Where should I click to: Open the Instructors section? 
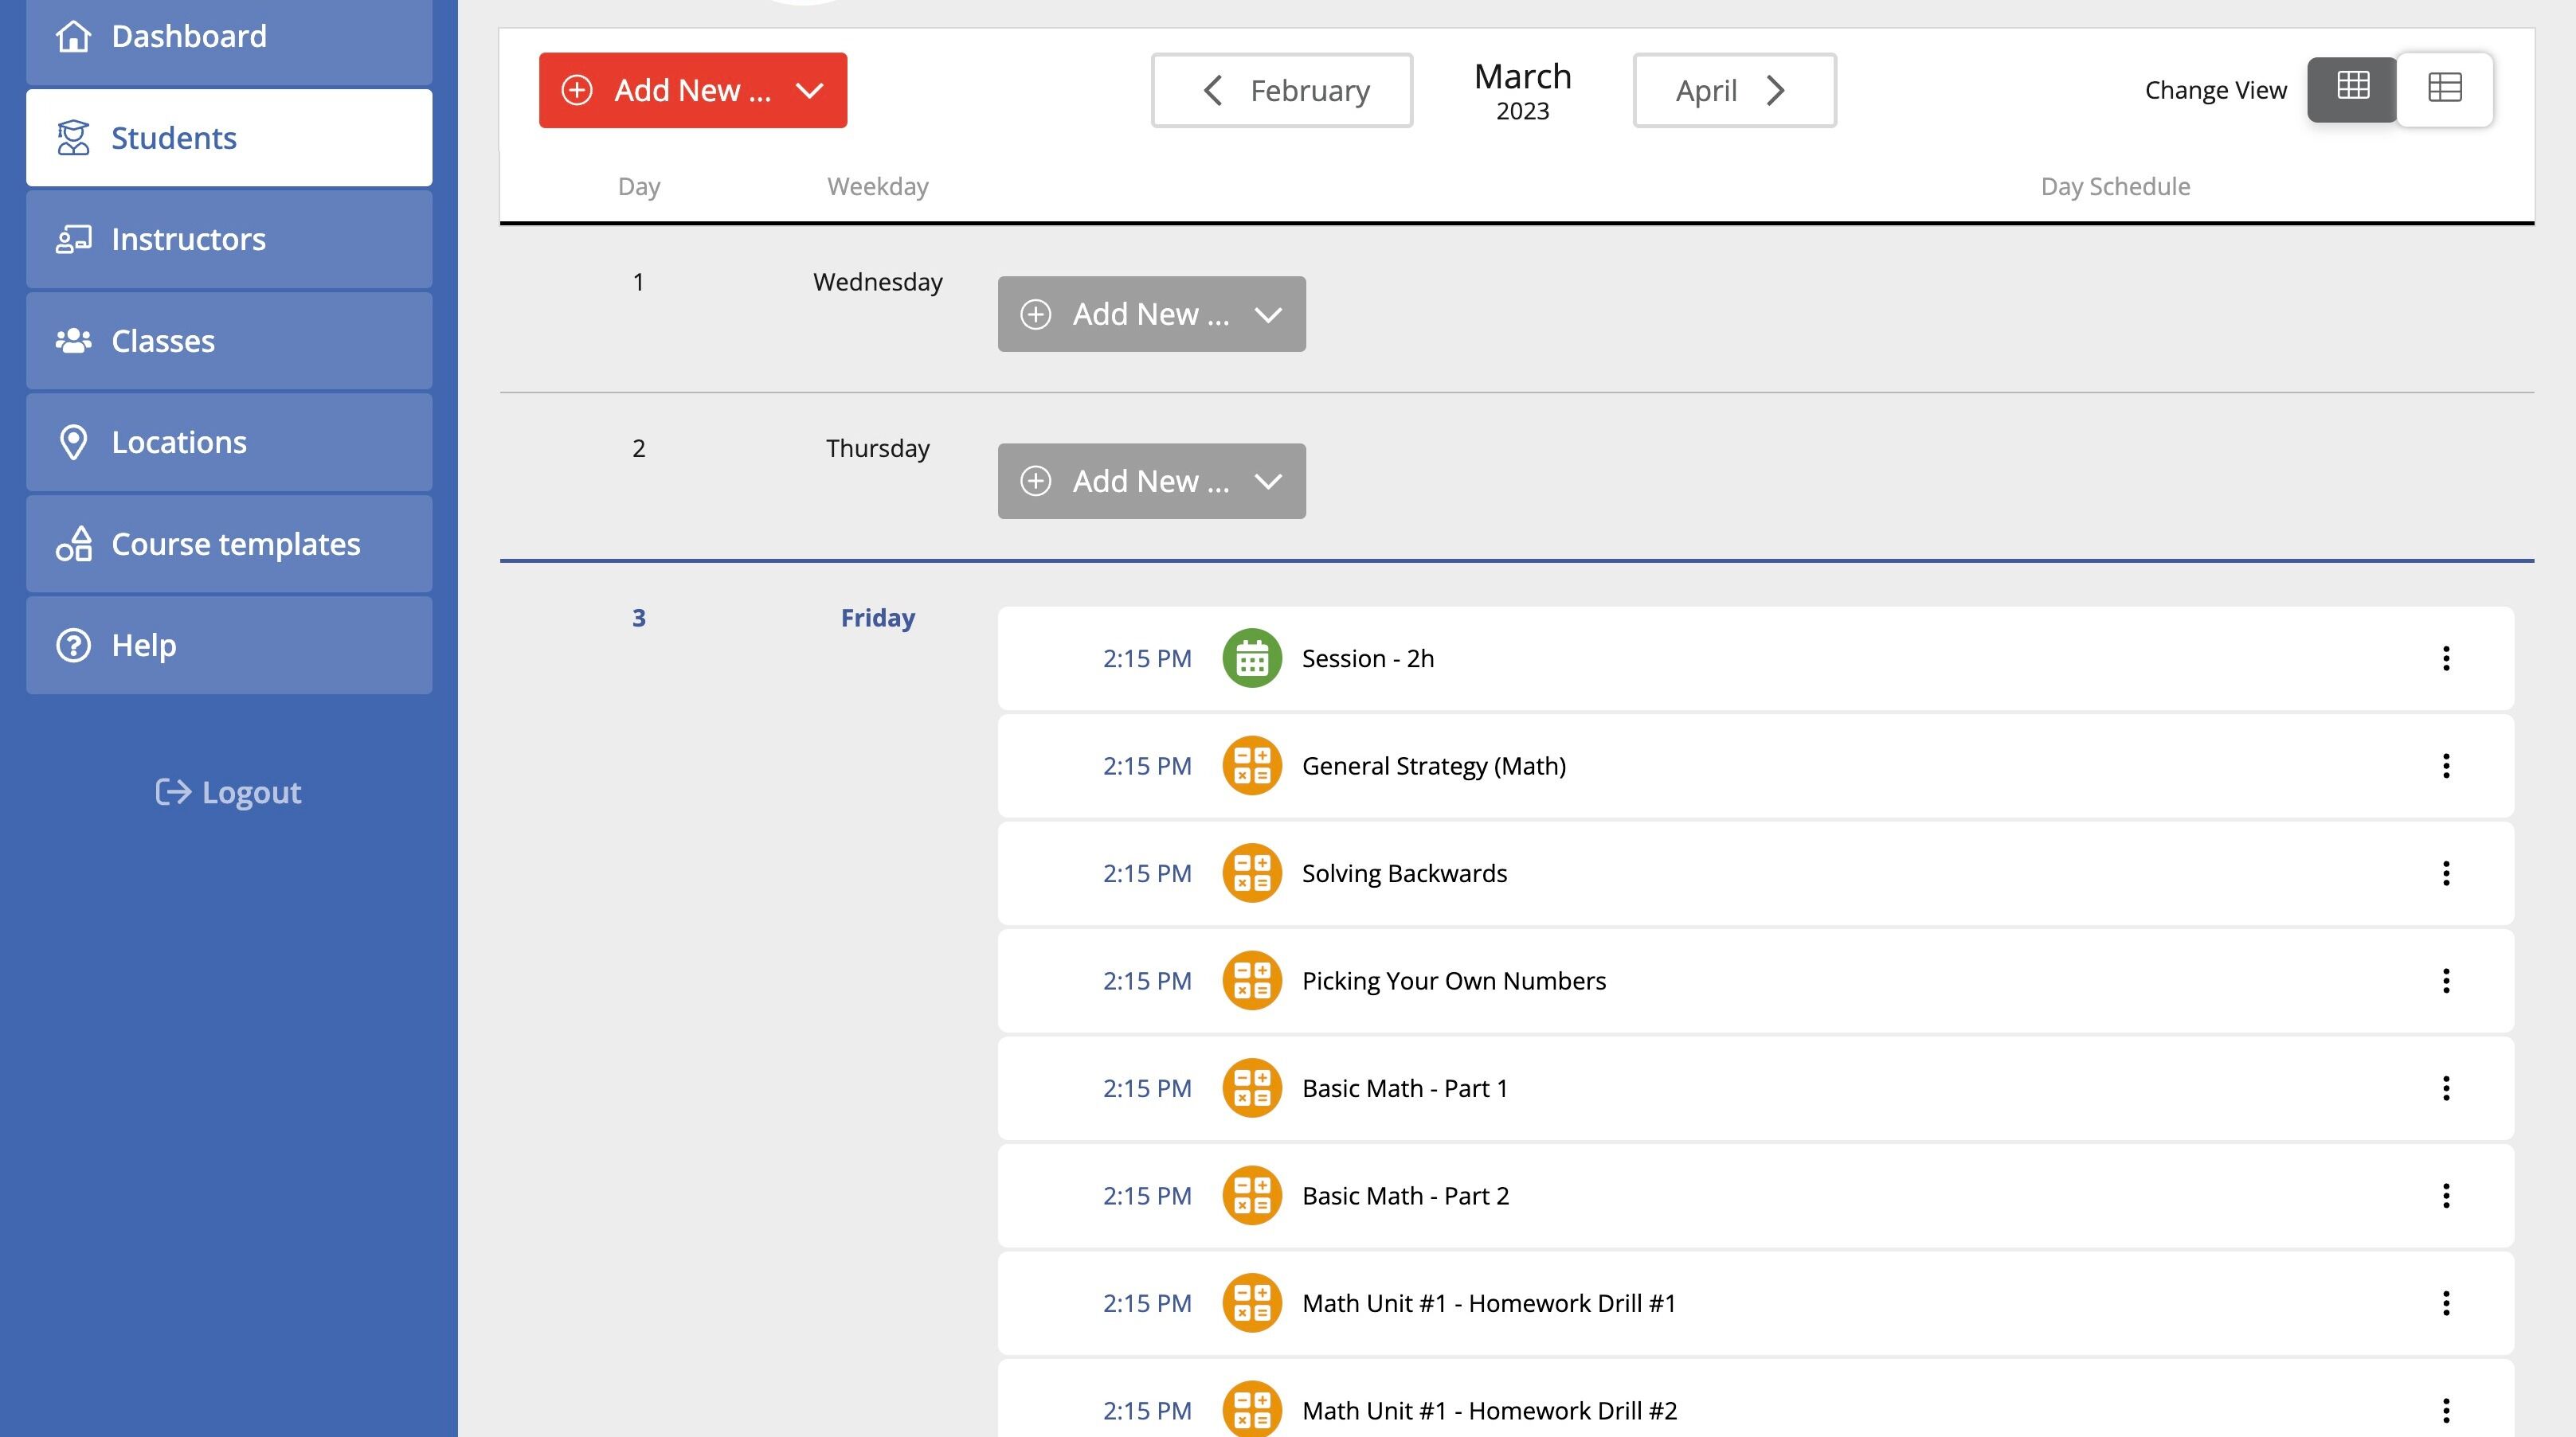(229, 240)
